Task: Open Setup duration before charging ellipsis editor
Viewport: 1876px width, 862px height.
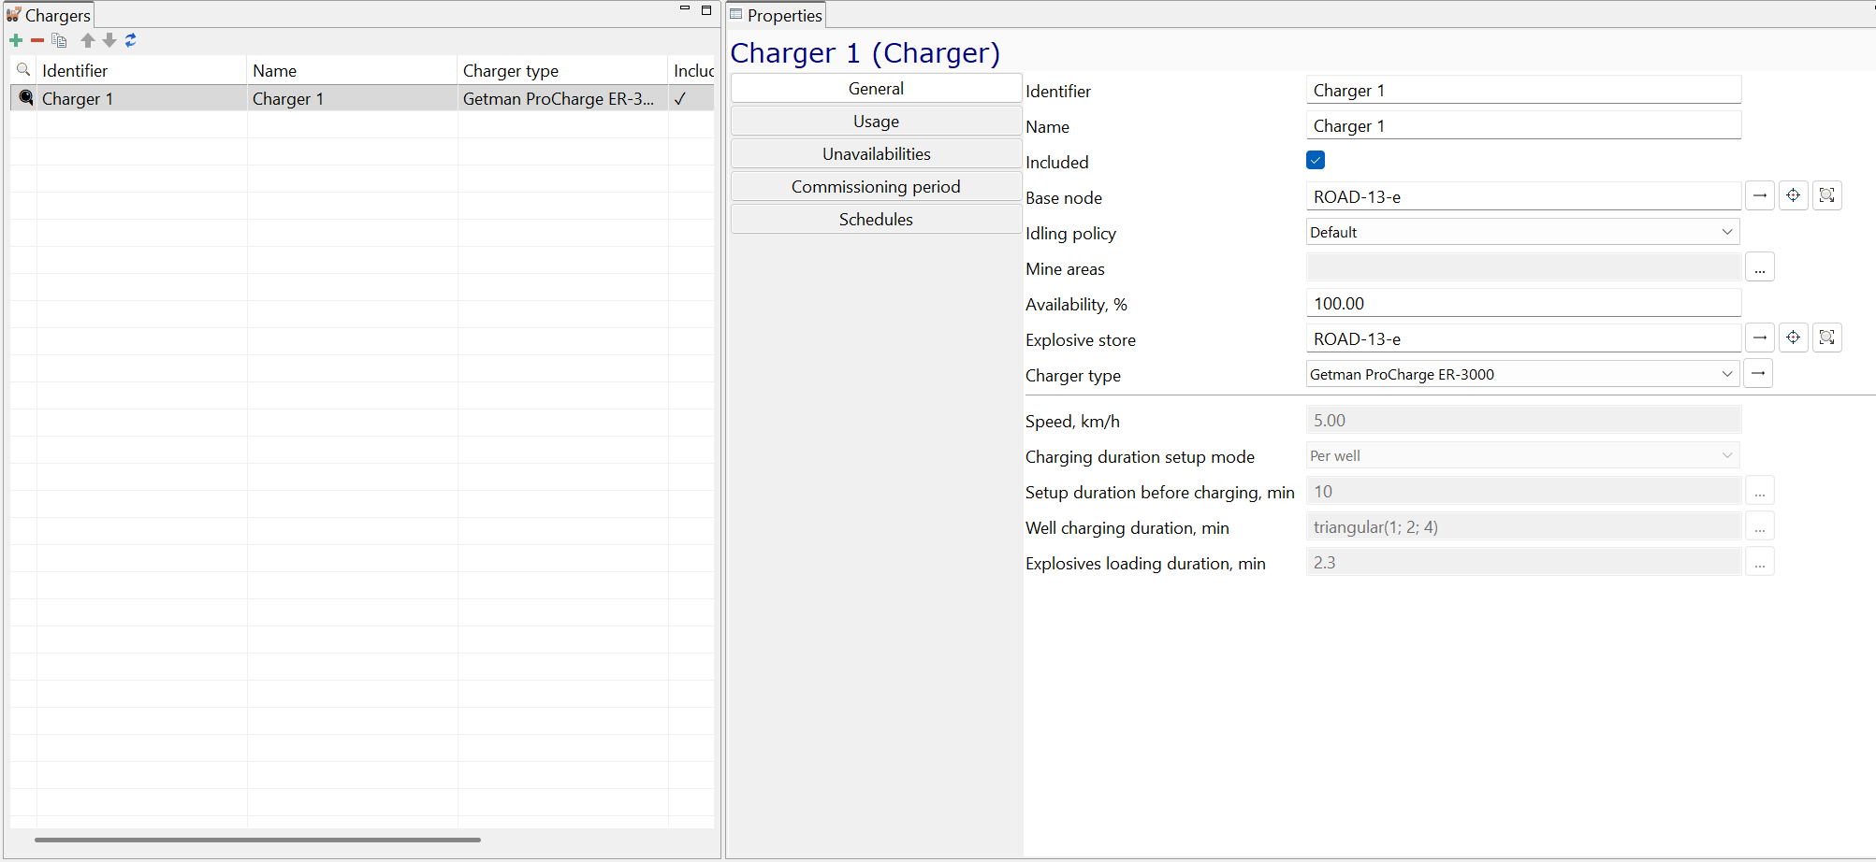Action: coord(1760,491)
